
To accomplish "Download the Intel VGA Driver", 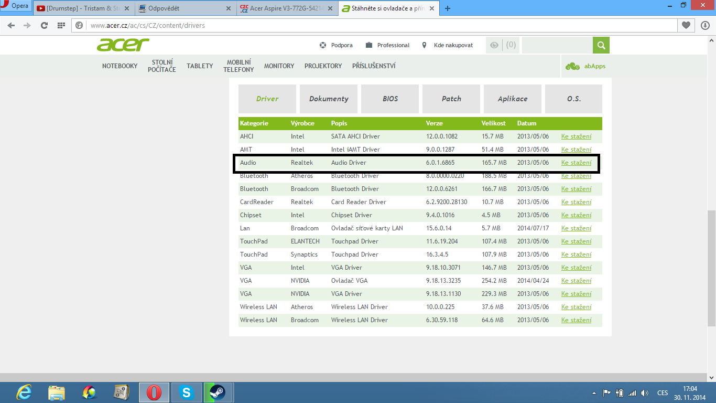I will 576,268.
